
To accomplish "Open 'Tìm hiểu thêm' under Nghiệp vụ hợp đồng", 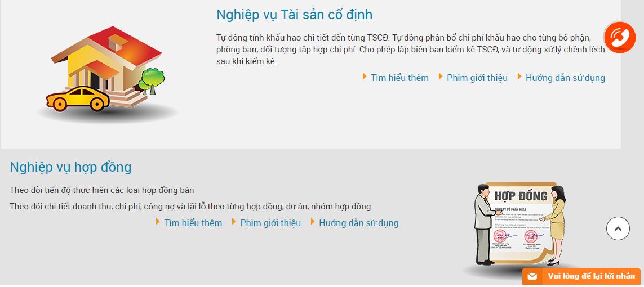I will pyautogui.click(x=193, y=223).
